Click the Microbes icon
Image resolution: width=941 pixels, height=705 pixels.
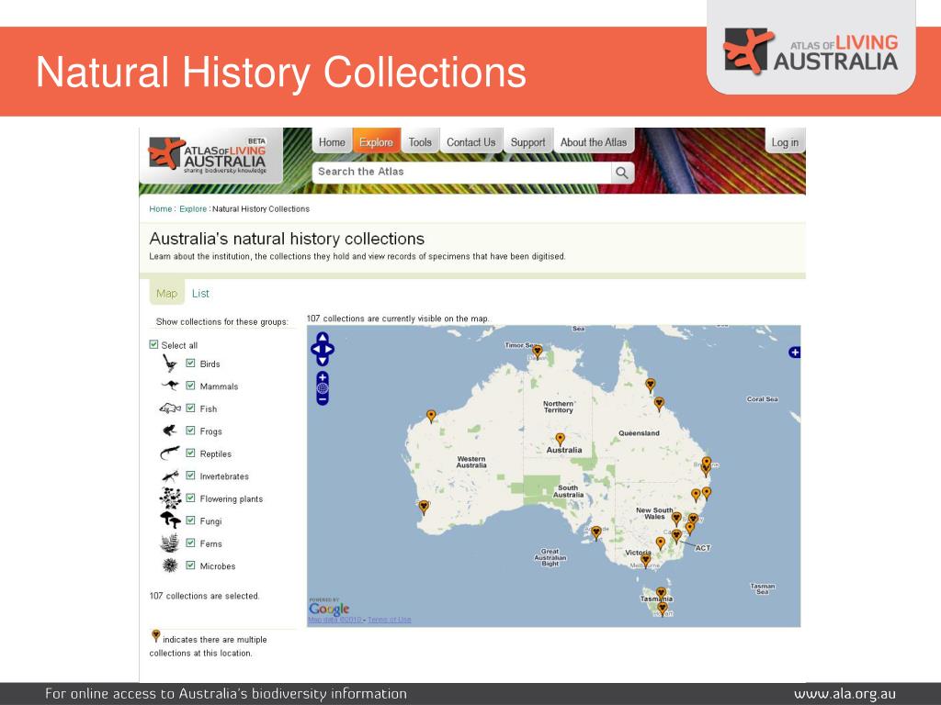coord(170,565)
